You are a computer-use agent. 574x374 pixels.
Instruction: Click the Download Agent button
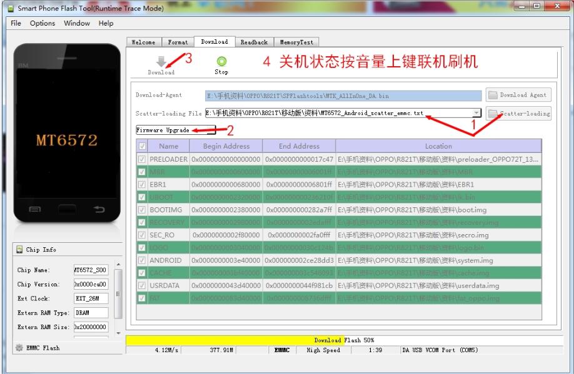(518, 95)
